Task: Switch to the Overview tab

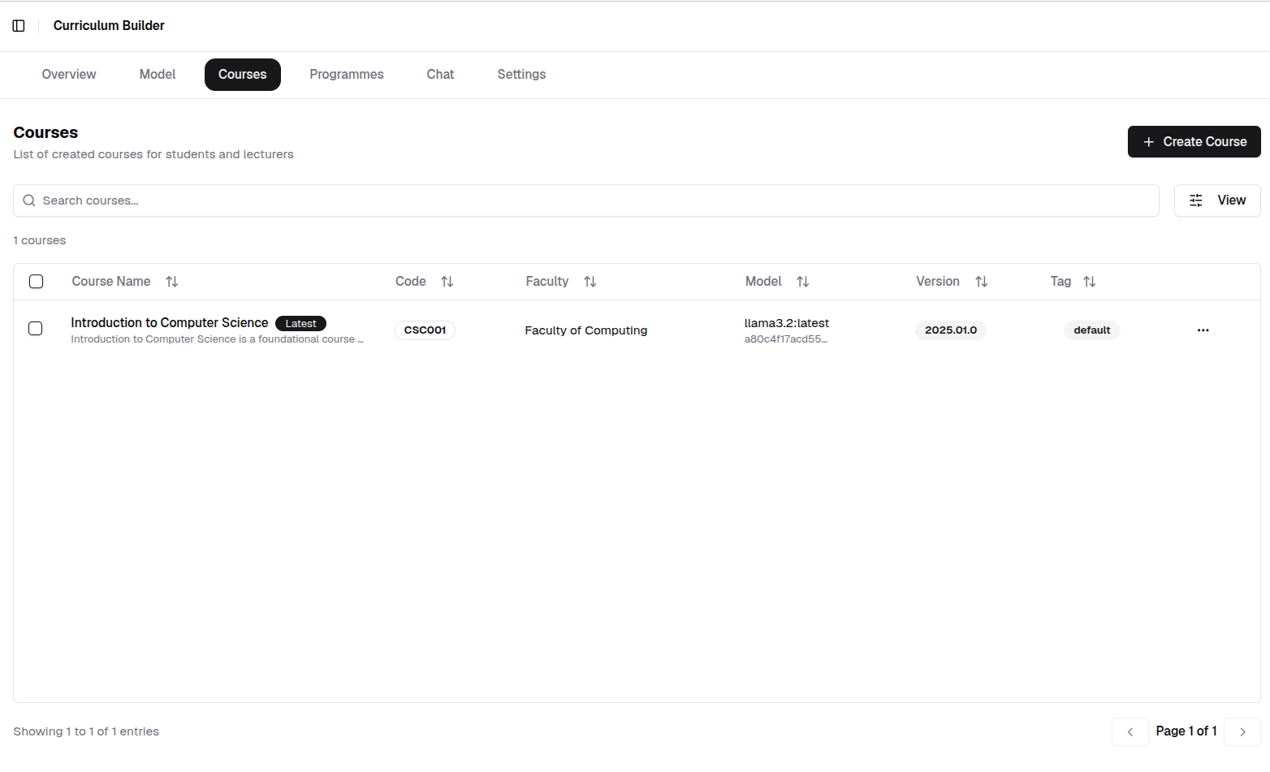Action: [69, 75]
